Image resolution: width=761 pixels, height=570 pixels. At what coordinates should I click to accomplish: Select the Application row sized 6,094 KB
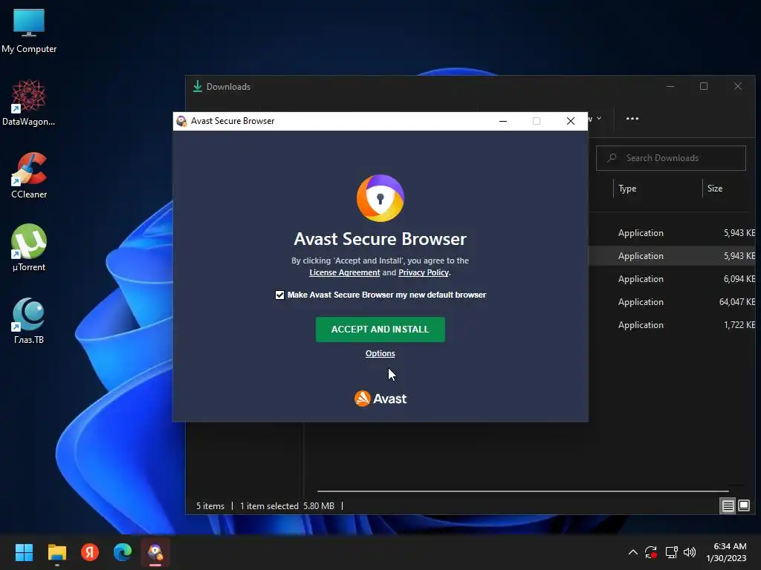tap(672, 279)
